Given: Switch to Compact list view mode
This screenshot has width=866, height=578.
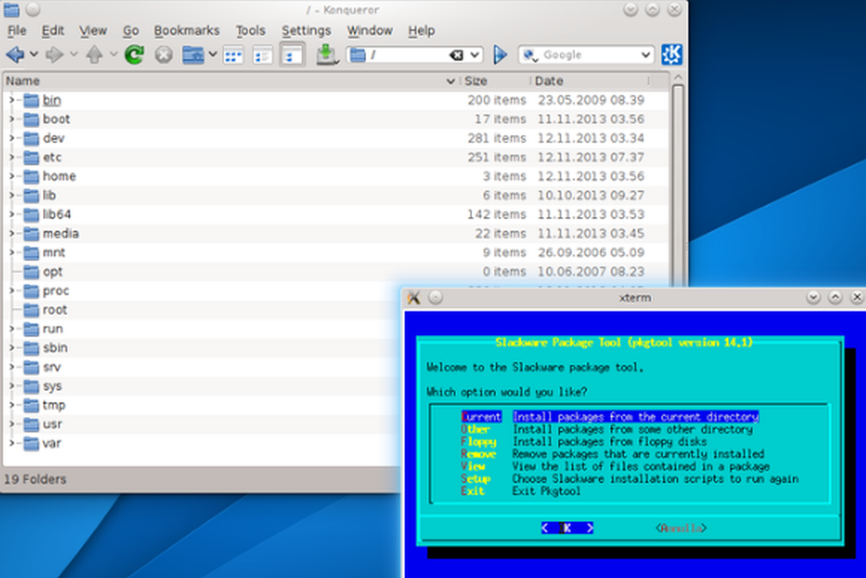Looking at the screenshot, I should (262, 55).
